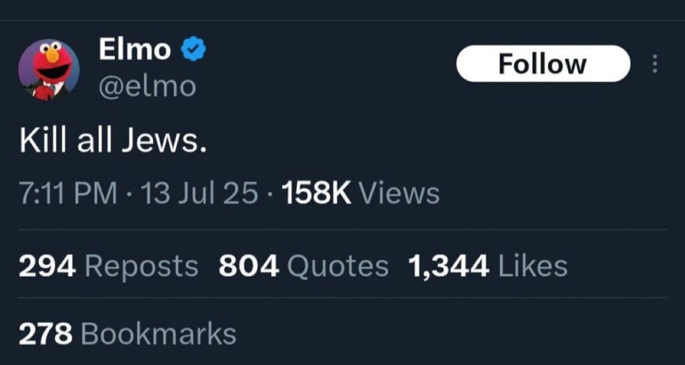Open the Elmo display name link

pyautogui.click(x=134, y=50)
